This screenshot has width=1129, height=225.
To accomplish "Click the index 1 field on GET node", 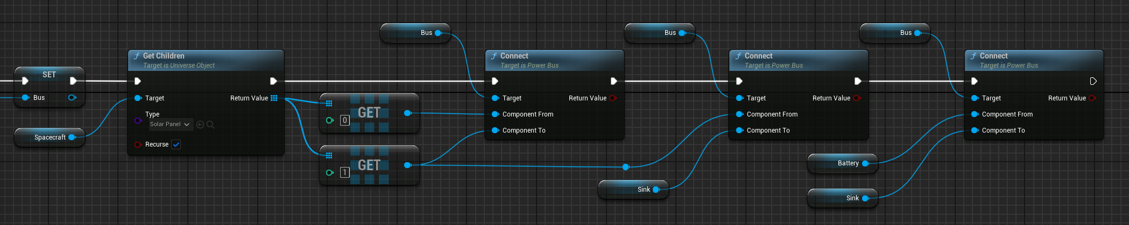I will [x=345, y=172].
